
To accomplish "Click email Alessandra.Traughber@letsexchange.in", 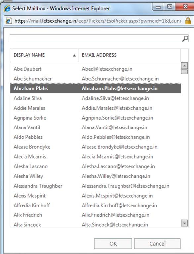I will (x=125, y=186).
